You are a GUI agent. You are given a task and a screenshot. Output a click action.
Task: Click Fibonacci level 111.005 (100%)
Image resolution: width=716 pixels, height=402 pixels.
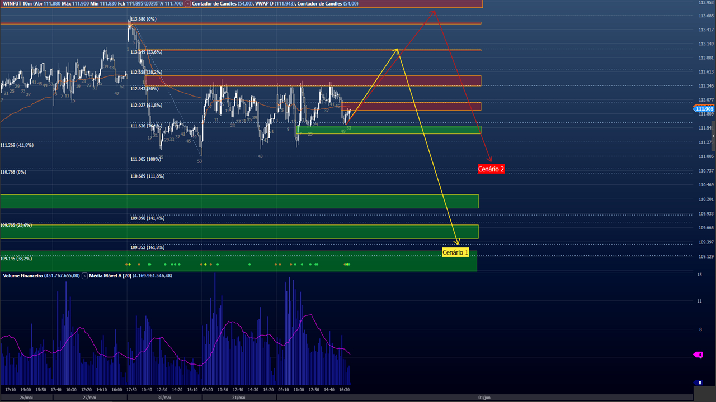(x=145, y=159)
